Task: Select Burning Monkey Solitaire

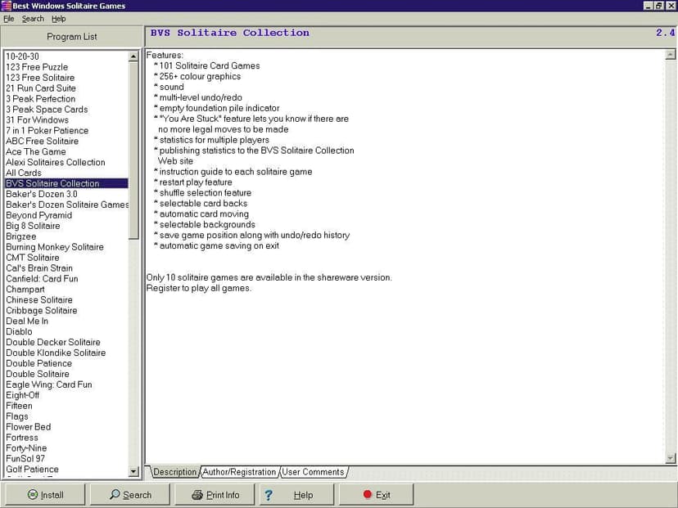Action: tap(66, 247)
